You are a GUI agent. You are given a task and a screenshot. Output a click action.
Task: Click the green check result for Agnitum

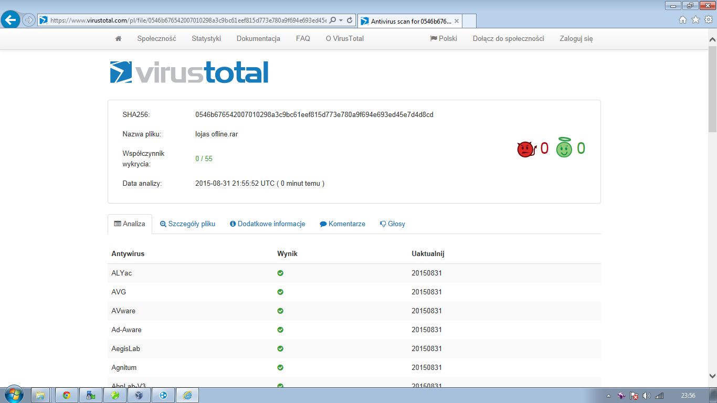click(x=280, y=367)
